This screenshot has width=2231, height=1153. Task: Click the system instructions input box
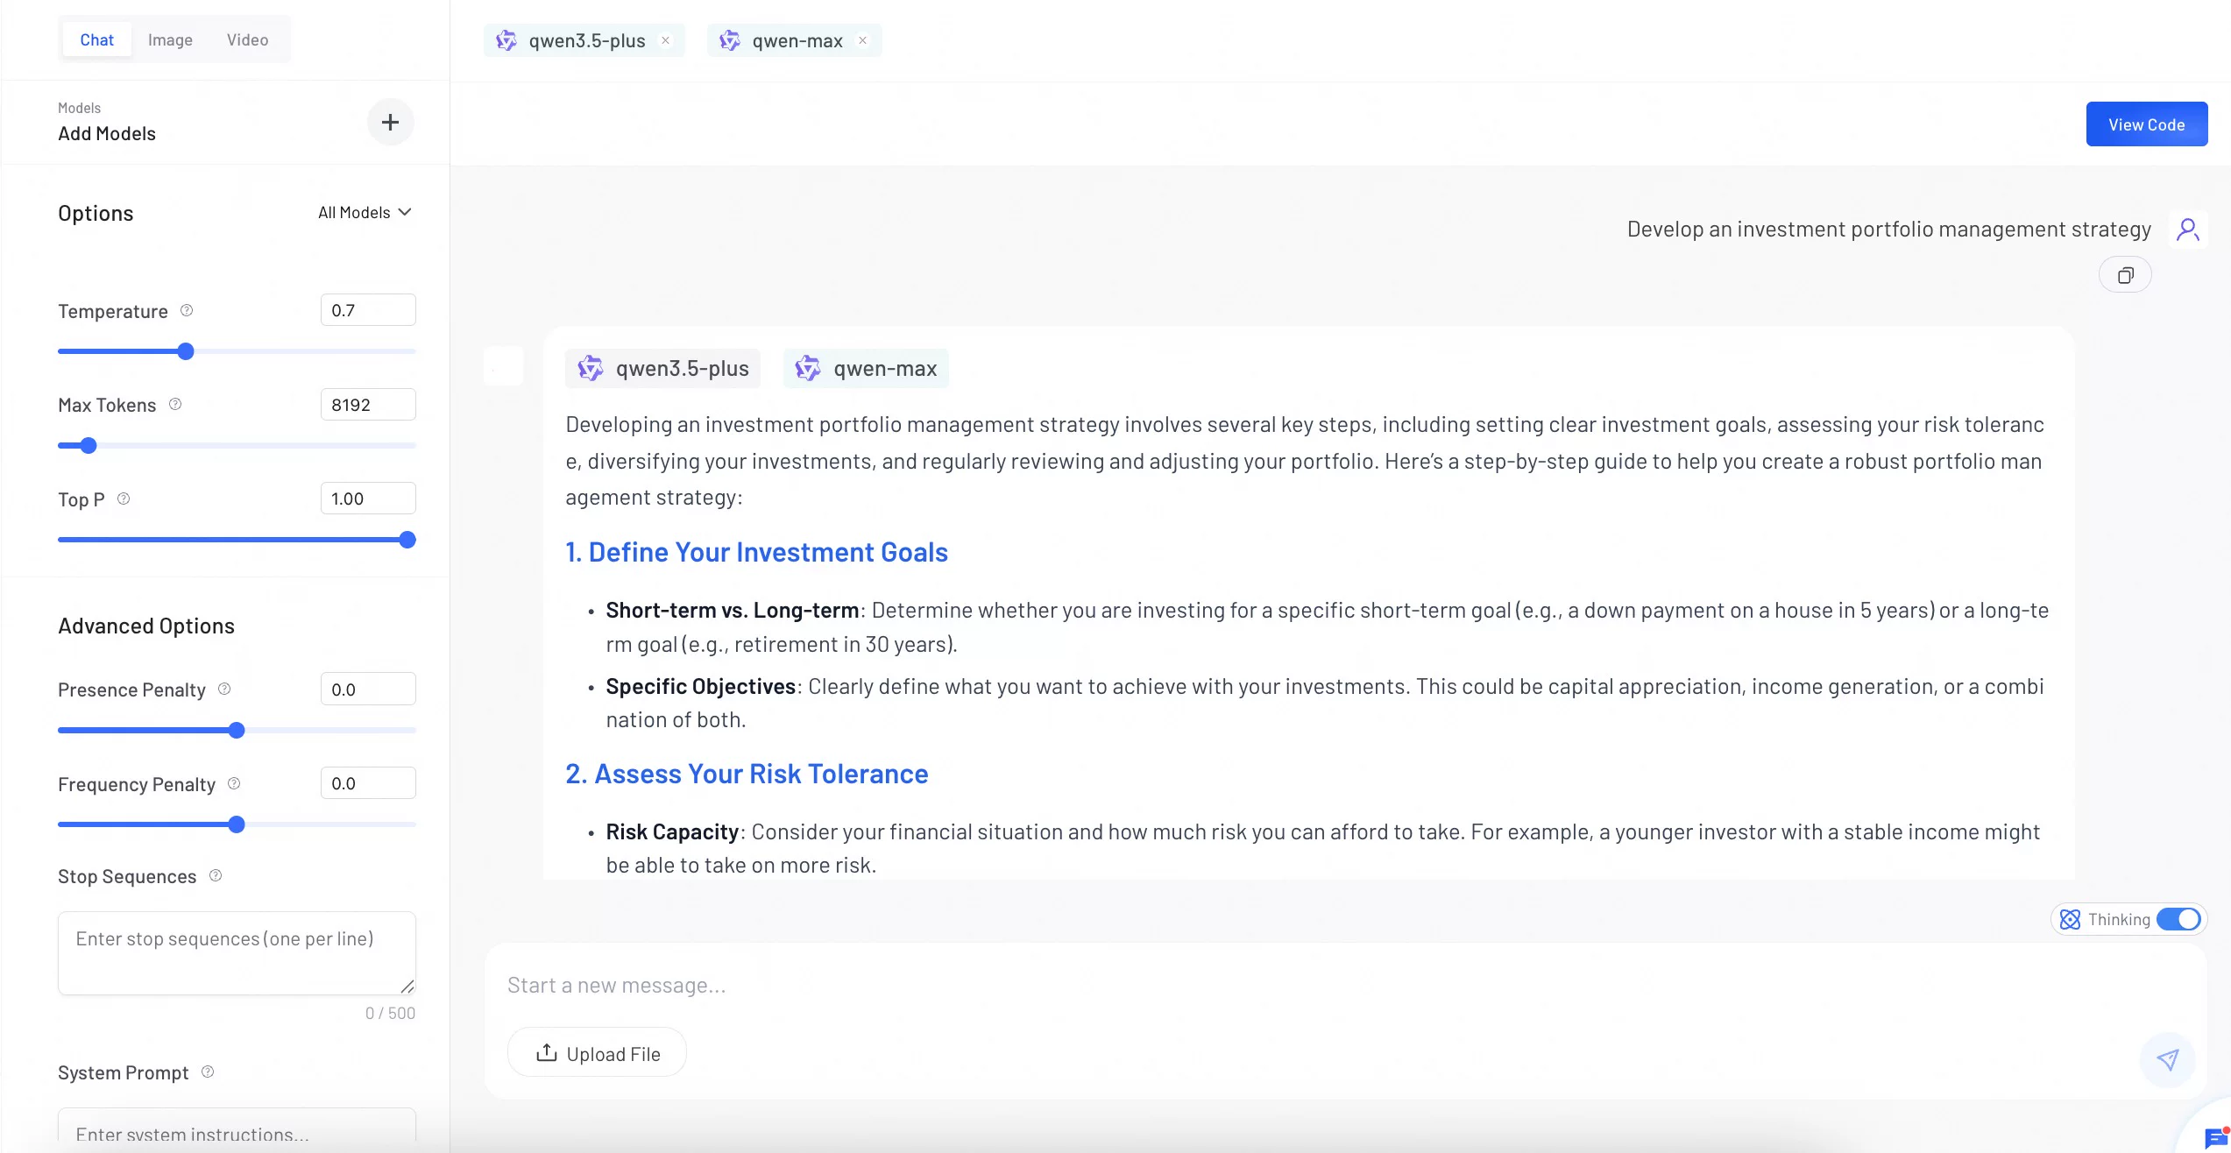(237, 1130)
